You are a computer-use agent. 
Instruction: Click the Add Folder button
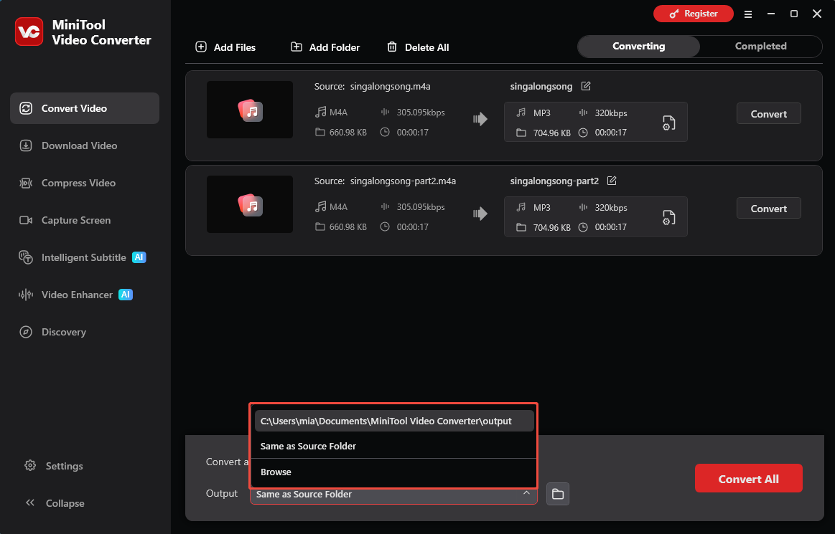(325, 47)
